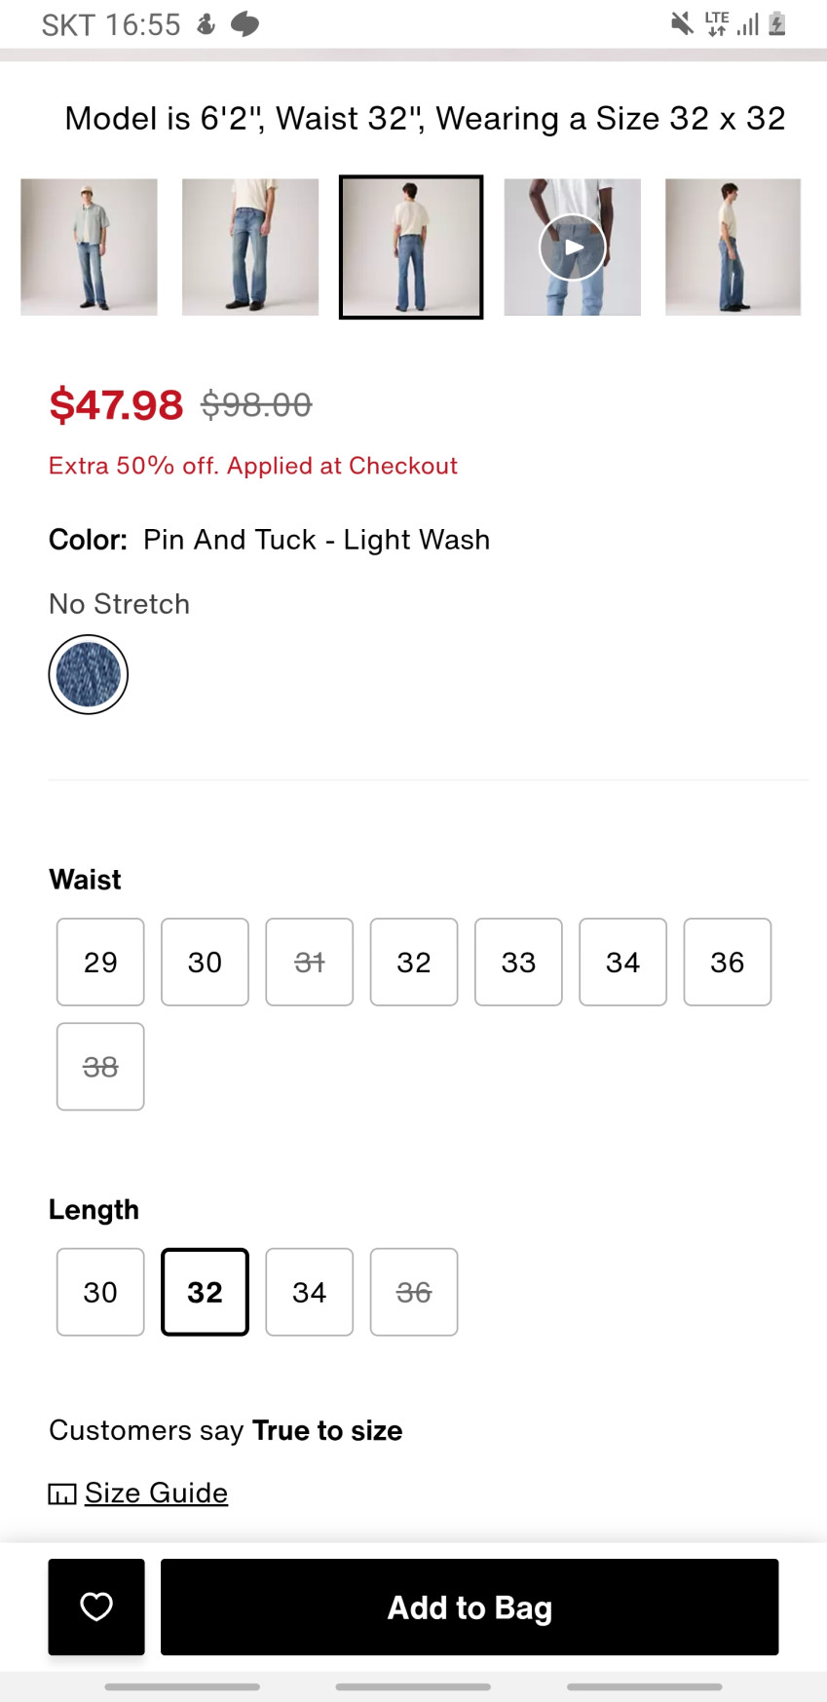Image resolution: width=827 pixels, height=1702 pixels.
Task: Tap the selected back-view model thumbnail
Action: (x=411, y=246)
